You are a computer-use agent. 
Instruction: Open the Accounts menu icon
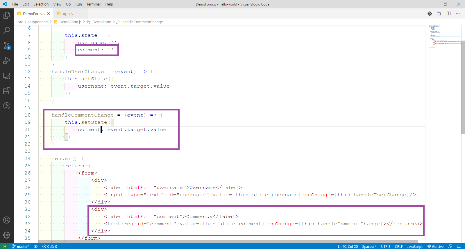click(x=7, y=220)
